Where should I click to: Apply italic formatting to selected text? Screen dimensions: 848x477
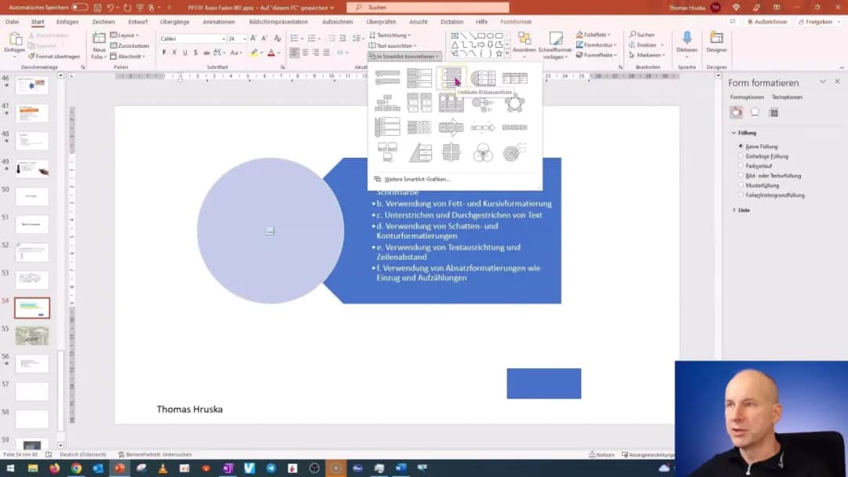tap(174, 53)
